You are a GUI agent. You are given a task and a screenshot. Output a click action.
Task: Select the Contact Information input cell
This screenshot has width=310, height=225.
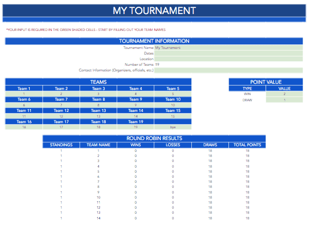pos(228,70)
